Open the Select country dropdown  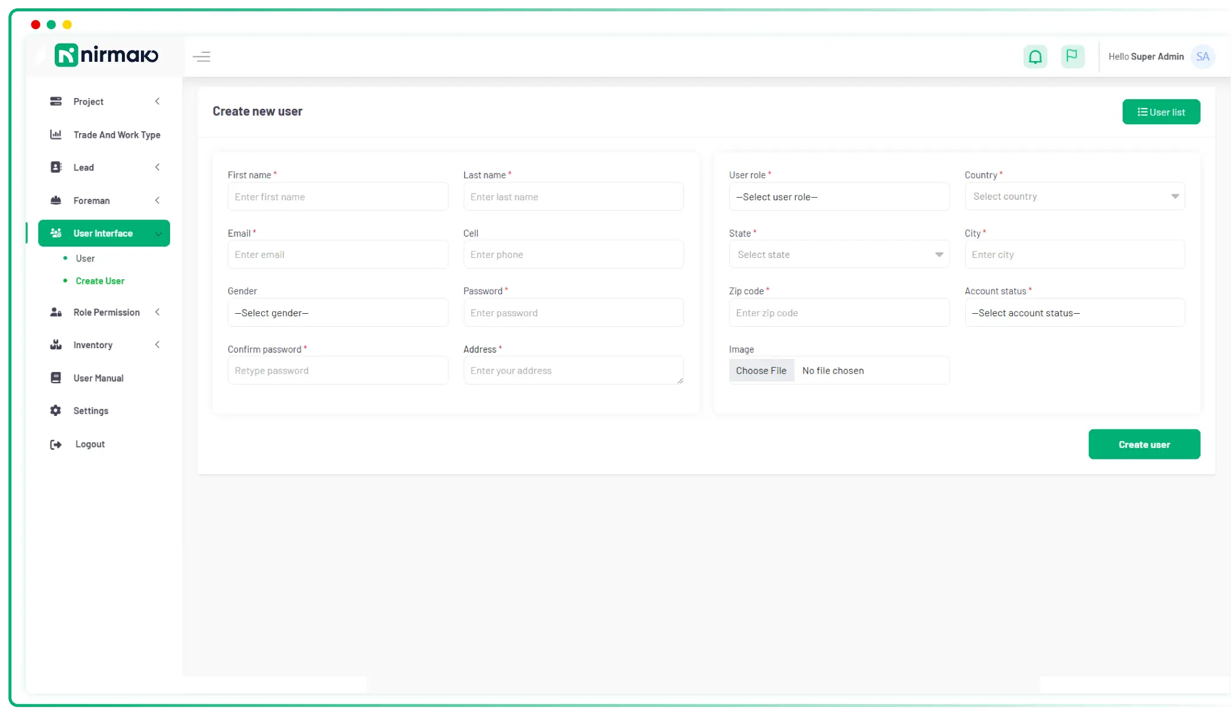[x=1074, y=196]
